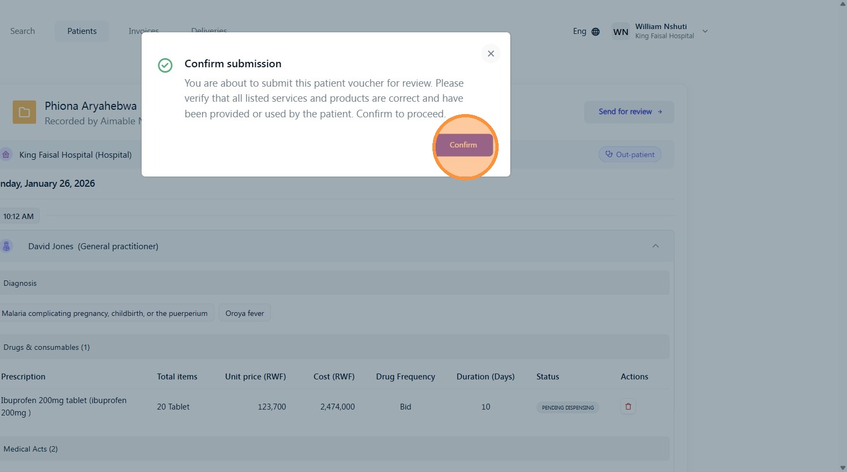Open the Patients tab
This screenshot has height=472, width=847.
click(82, 31)
